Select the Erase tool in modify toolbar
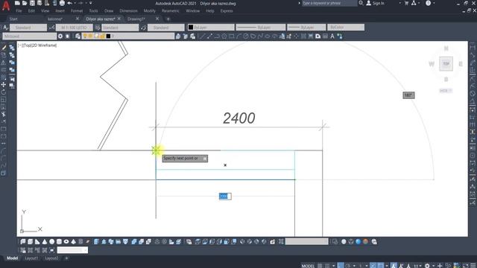 pos(4,48)
